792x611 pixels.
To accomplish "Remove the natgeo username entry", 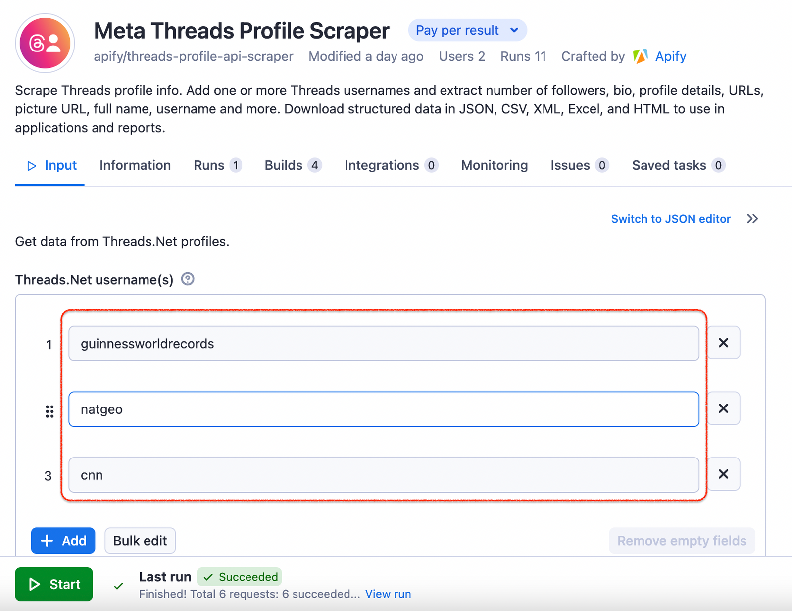I will (x=723, y=408).
